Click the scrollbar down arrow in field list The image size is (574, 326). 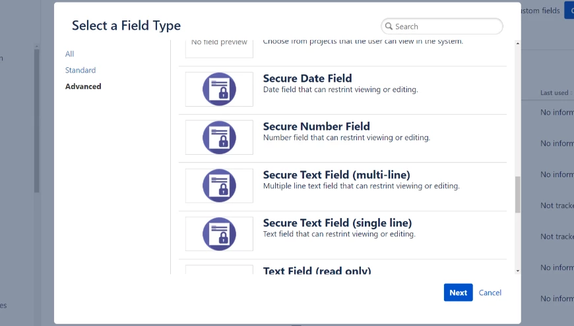518,271
